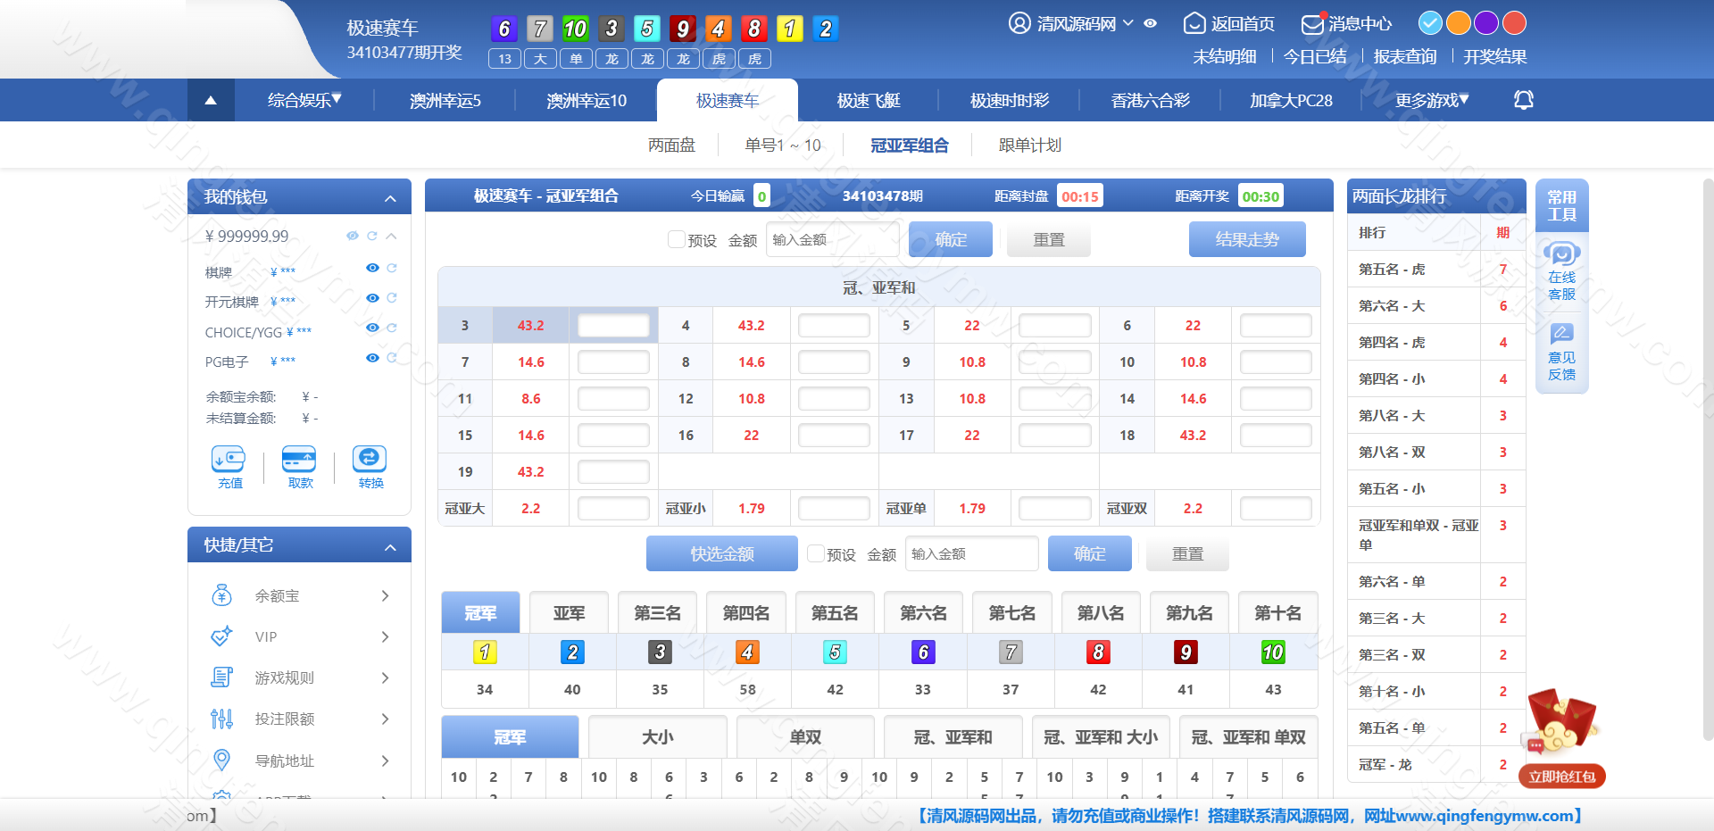
Task: Click bet input for sum 3
Action: click(613, 325)
